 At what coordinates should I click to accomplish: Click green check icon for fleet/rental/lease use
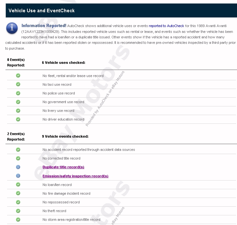[18, 76]
